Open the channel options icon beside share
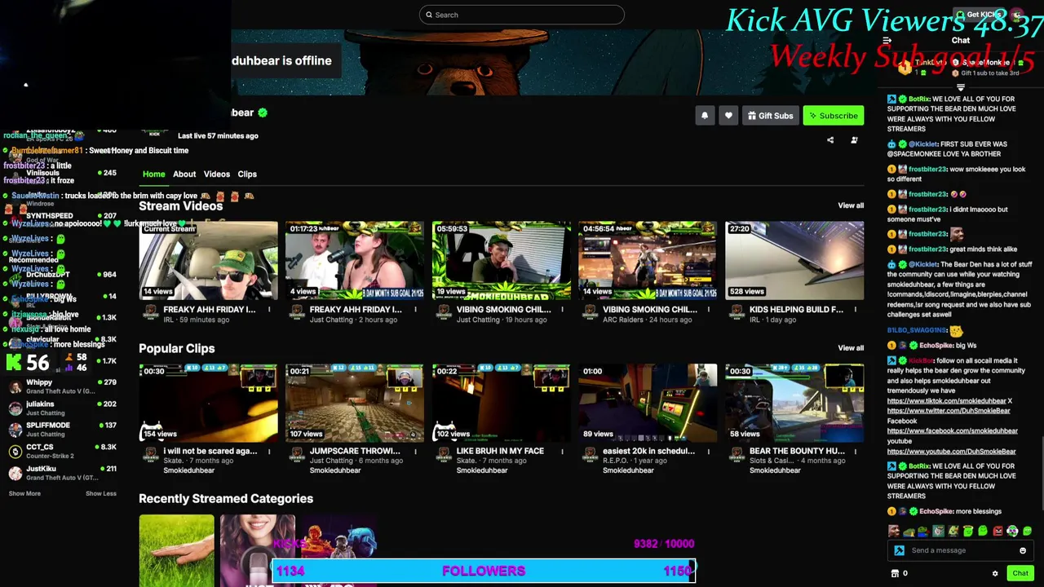 [854, 140]
